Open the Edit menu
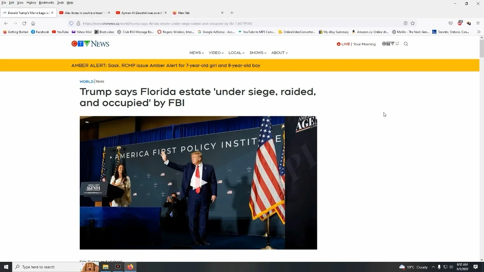Image resolution: width=484 pixels, height=272 pixels. coord(12,3)
